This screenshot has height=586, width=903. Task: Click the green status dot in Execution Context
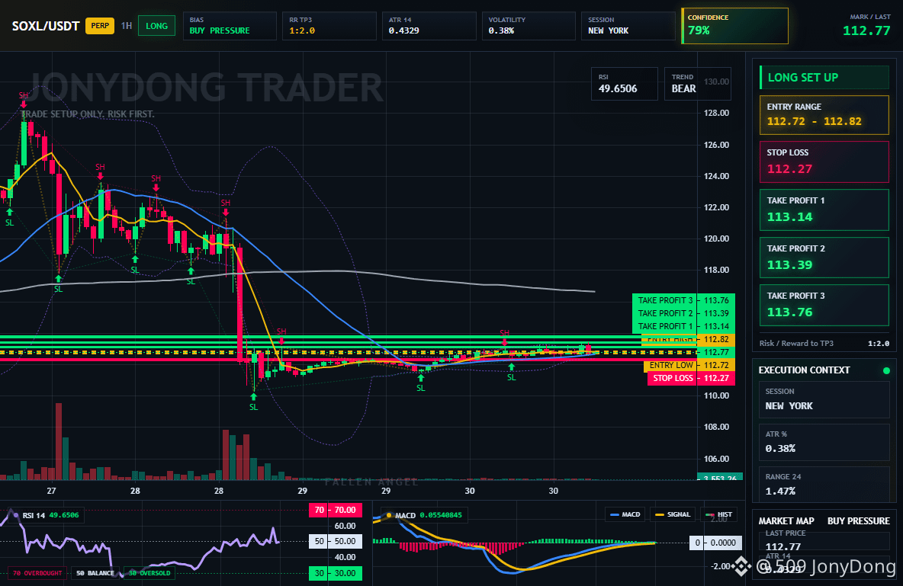click(886, 370)
